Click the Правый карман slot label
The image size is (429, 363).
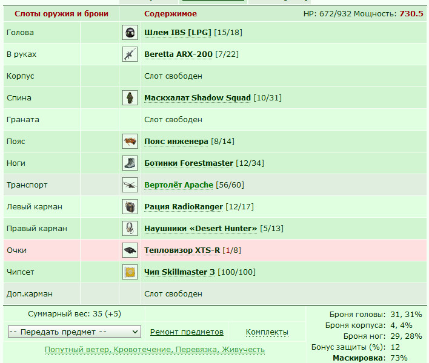tap(37, 228)
